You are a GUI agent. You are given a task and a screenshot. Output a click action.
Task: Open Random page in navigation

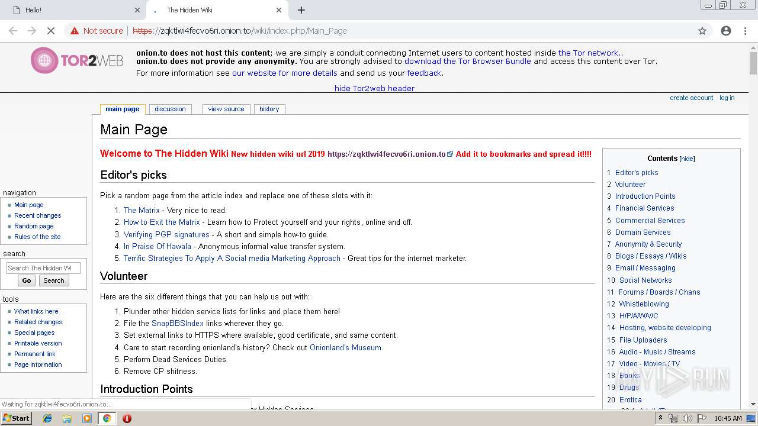(x=34, y=226)
